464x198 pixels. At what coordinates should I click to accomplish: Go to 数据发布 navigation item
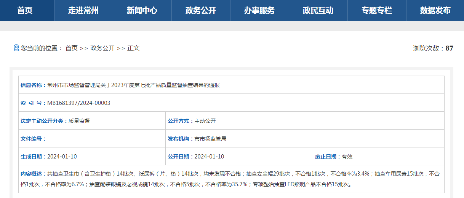click(435, 11)
